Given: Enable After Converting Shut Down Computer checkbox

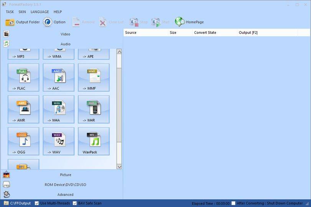Looking at the screenshot, I should tap(233, 203).
